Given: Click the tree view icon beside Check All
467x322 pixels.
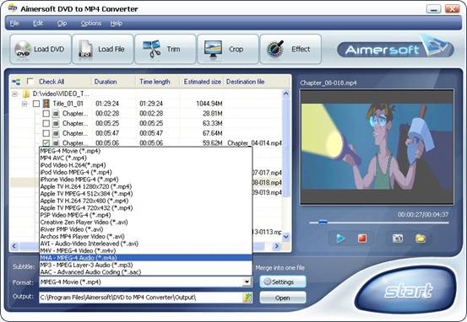Looking at the screenshot, I should click(x=16, y=82).
